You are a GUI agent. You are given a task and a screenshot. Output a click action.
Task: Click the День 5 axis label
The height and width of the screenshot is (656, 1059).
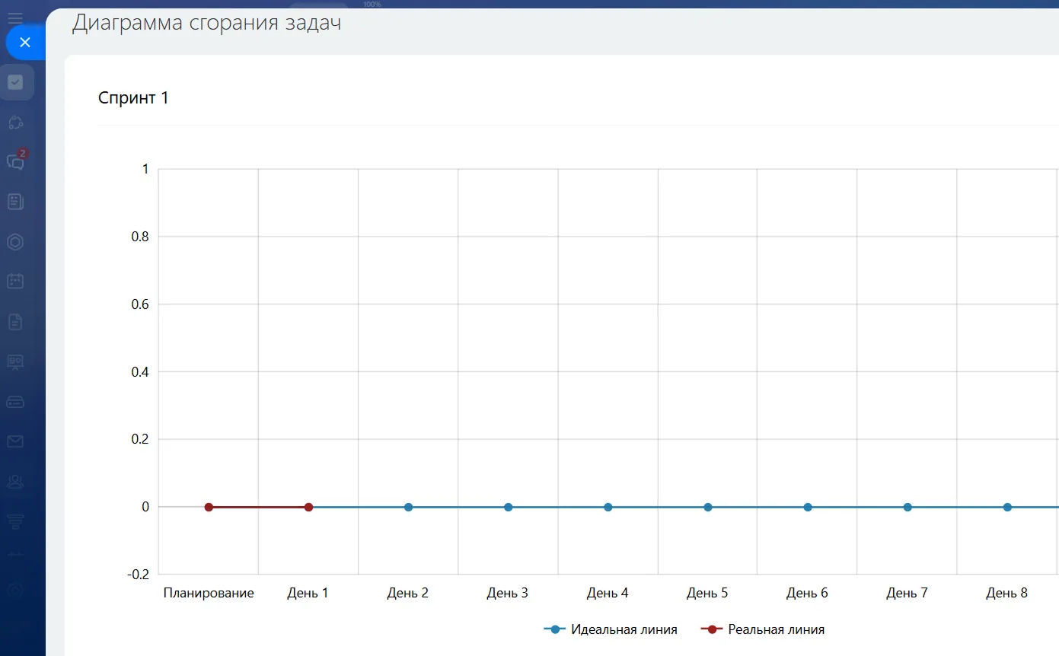(x=707, y=593)
